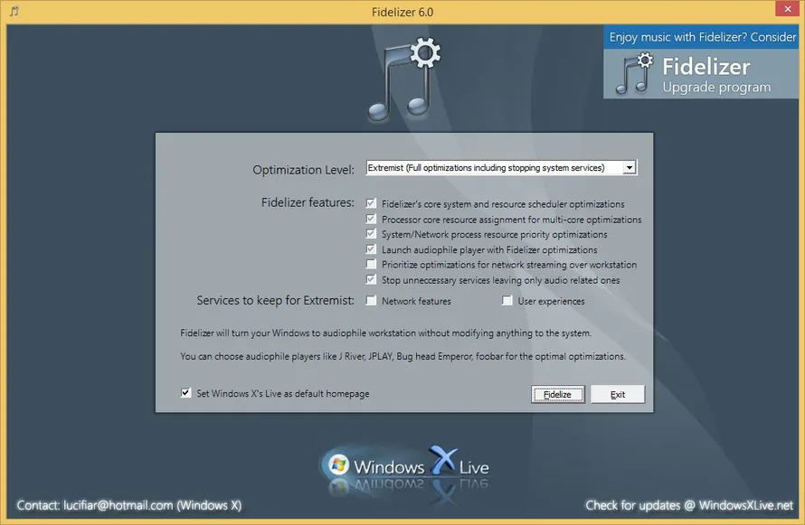This screenshot has height=525, width=805.
Task: Enable Network features service option
Action: (371, 300)
